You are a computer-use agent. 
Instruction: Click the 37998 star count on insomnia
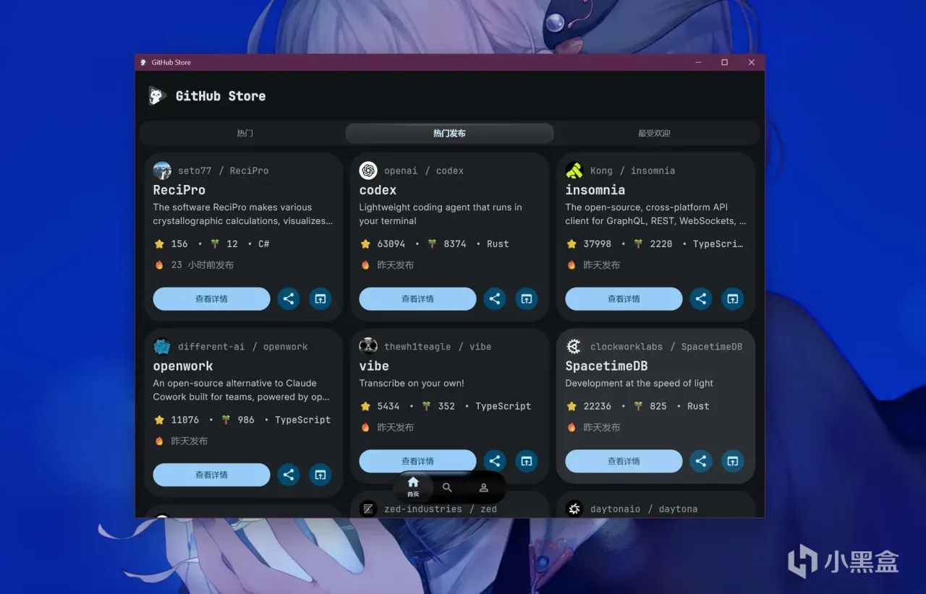point(598,244)
